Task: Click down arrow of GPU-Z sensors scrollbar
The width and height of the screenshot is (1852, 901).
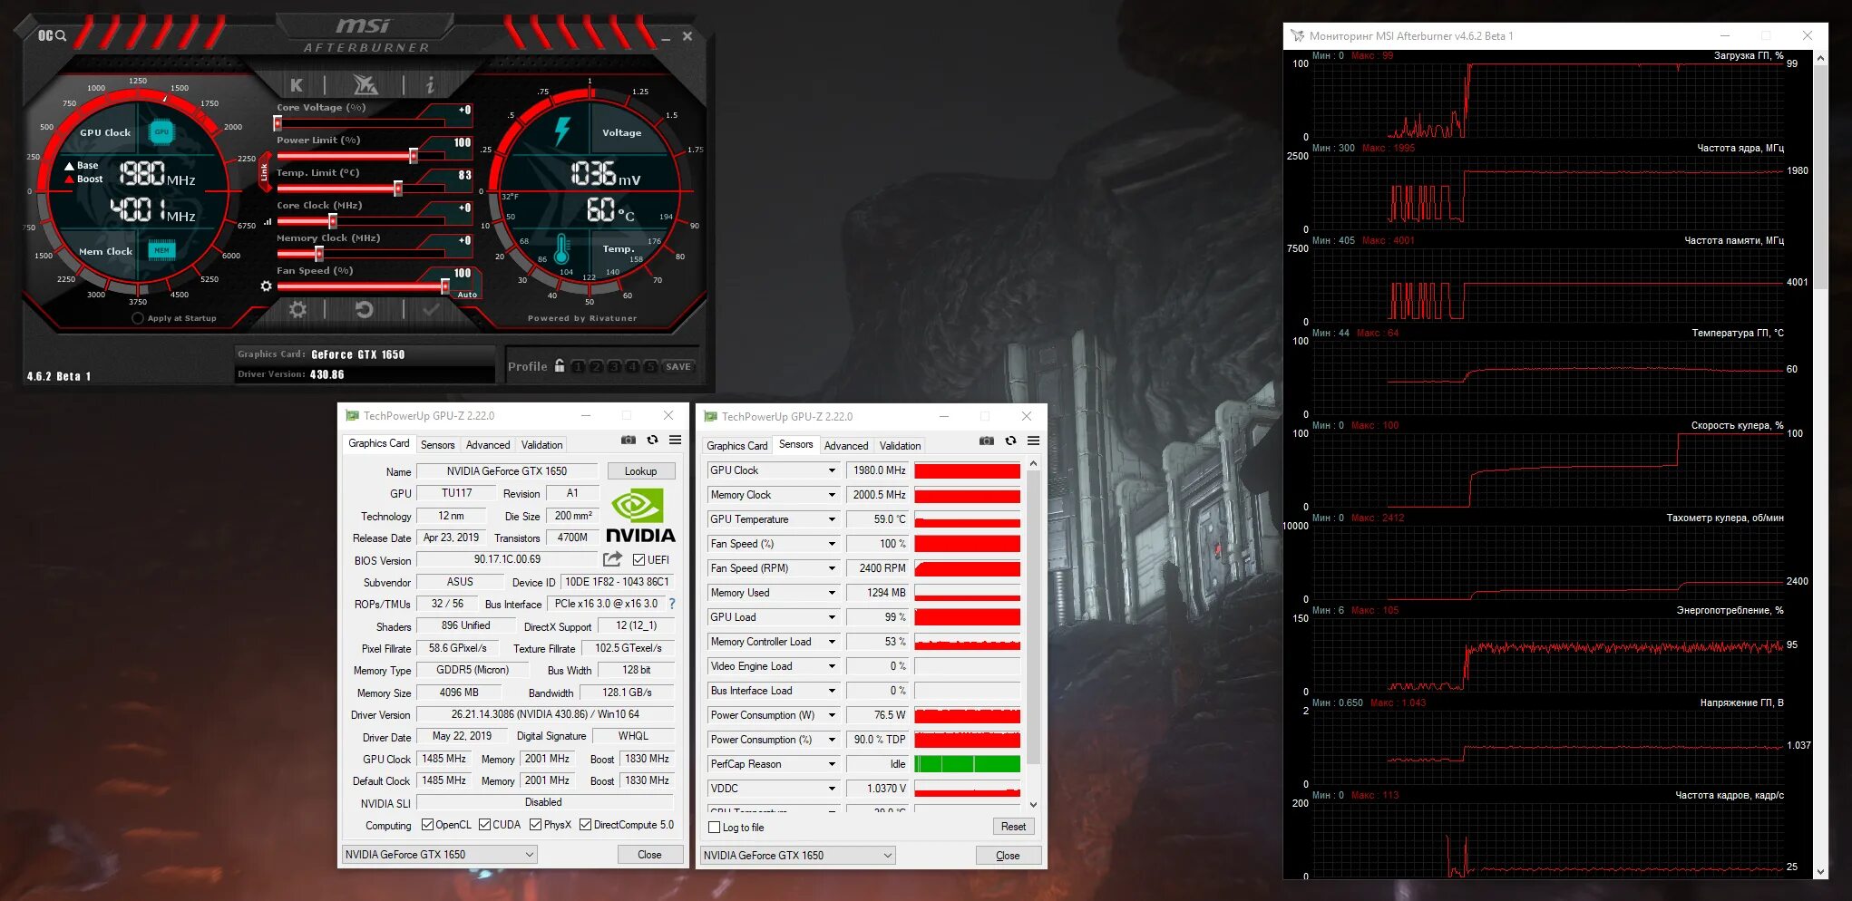Action: [1033, 805]
